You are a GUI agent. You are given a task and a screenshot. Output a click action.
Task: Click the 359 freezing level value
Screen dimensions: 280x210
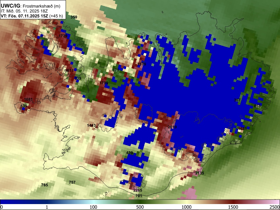coord(74,17)
